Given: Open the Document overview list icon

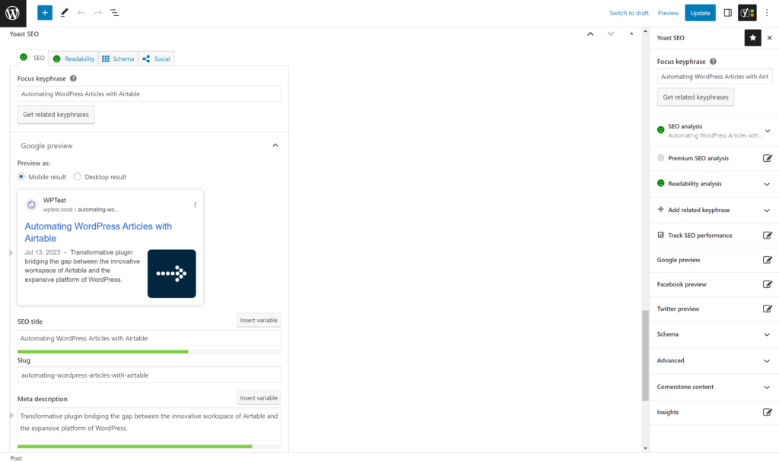Looking at the screenshot, I should (115, 13).
